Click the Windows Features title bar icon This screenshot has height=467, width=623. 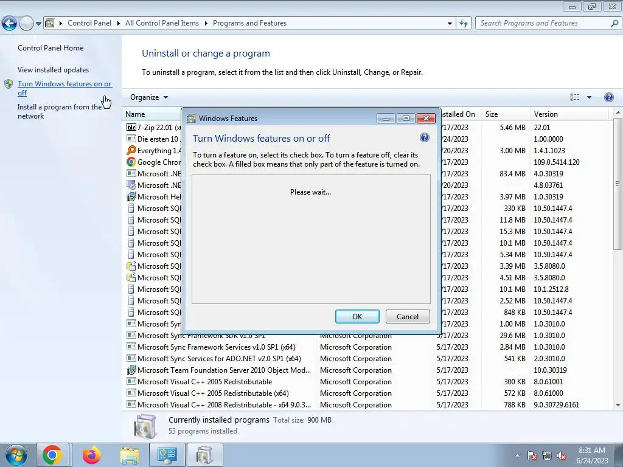click(192, 119)
